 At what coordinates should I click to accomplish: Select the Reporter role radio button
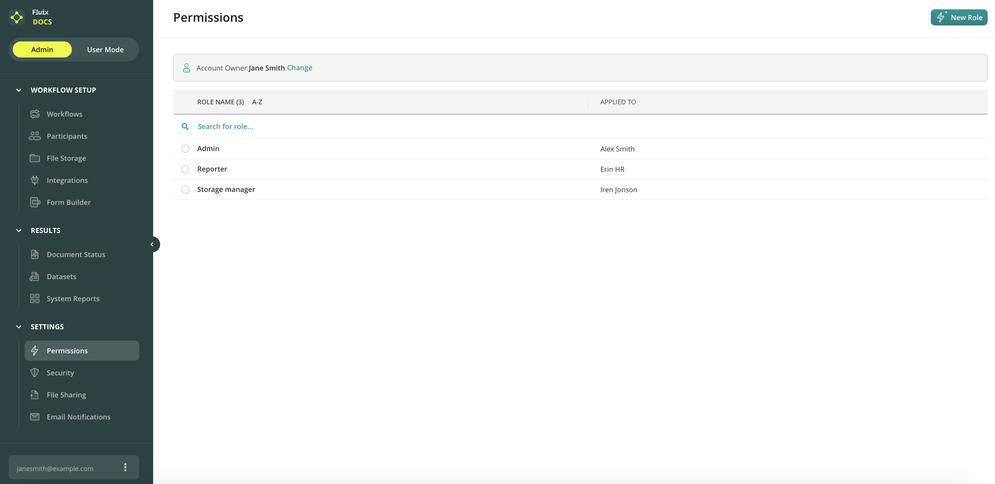pyautogui.click(x=186, y=169)
